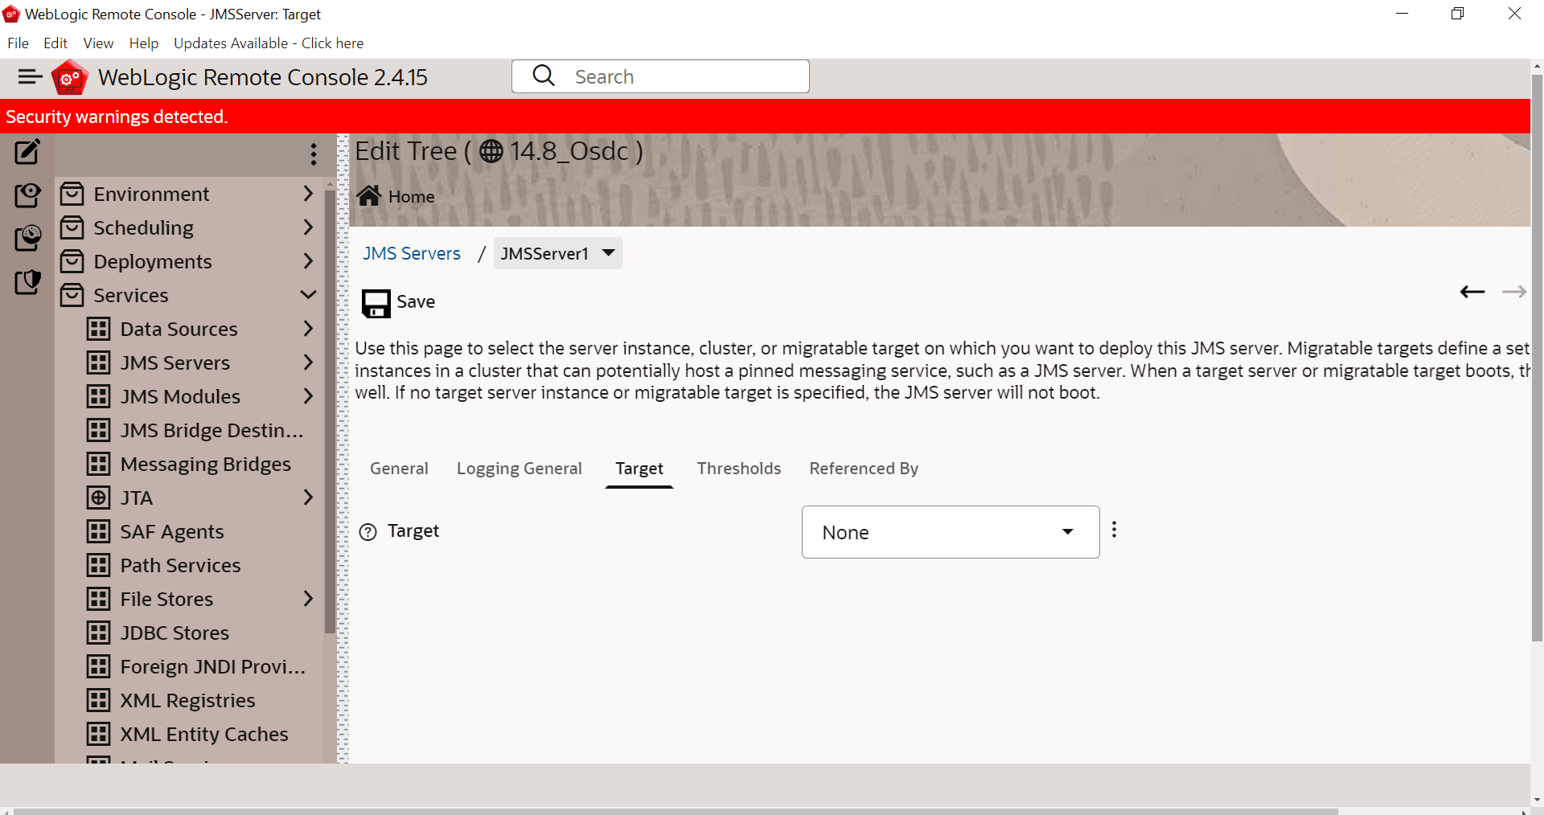Click the JMS Servers breadcrumb link
The height and width of the screenshot is (815, 1544).
pos(412,253)
